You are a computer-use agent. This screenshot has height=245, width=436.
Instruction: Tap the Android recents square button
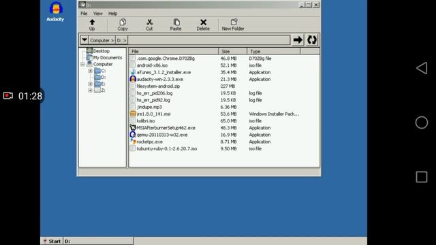pos(422,177)
